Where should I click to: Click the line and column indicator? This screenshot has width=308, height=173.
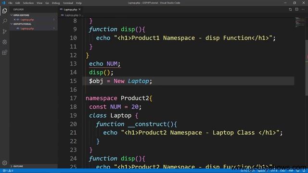247,171
